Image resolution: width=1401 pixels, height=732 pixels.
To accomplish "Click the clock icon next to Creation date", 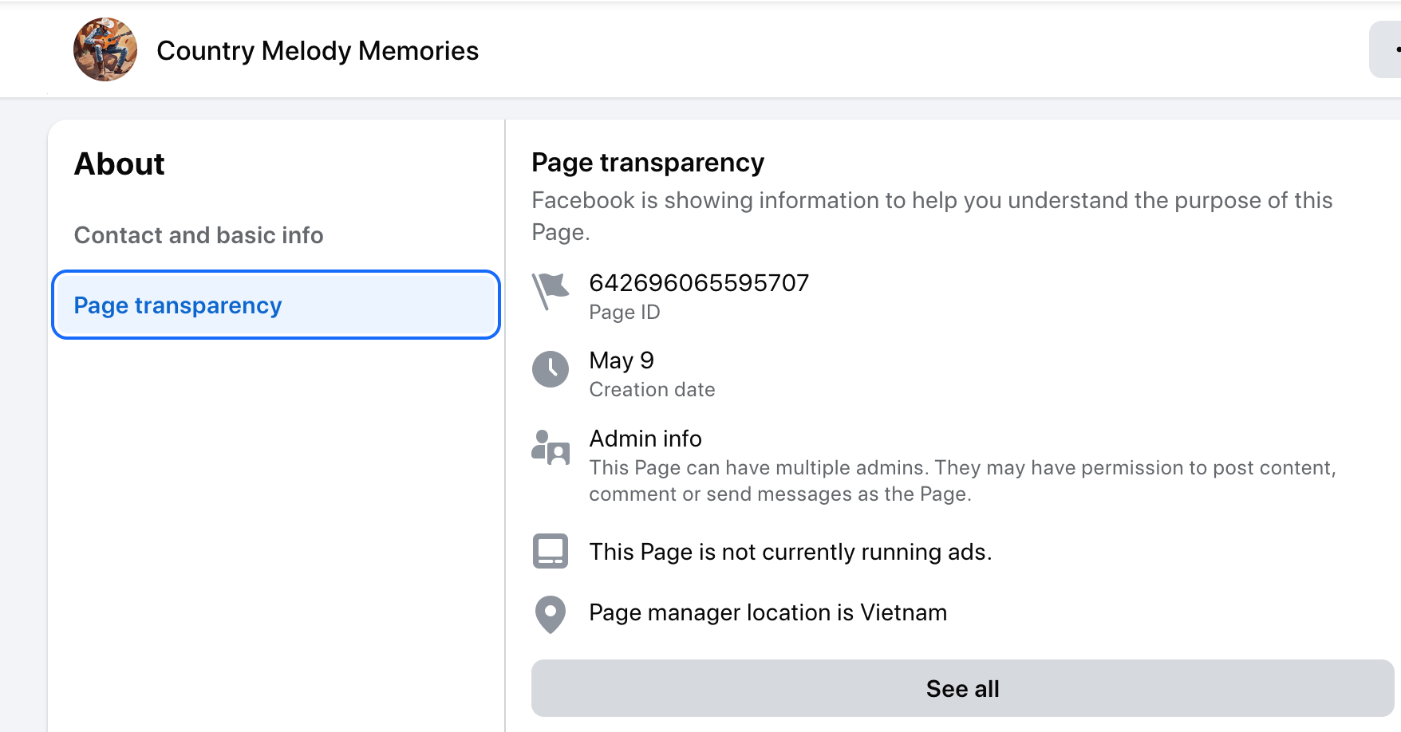I will [x=550, y=369].
